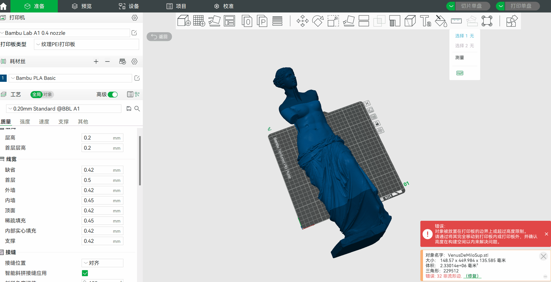Toggle the 高级 advanced mode switch
551x282 pixels.
pos(113,95)
